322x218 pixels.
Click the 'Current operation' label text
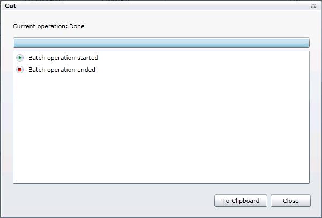point(40,26)
